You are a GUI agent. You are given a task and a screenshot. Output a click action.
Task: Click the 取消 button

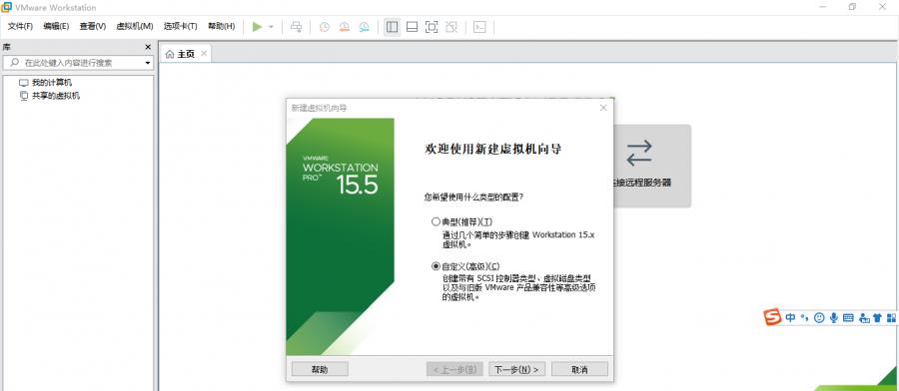pos(579,369)
